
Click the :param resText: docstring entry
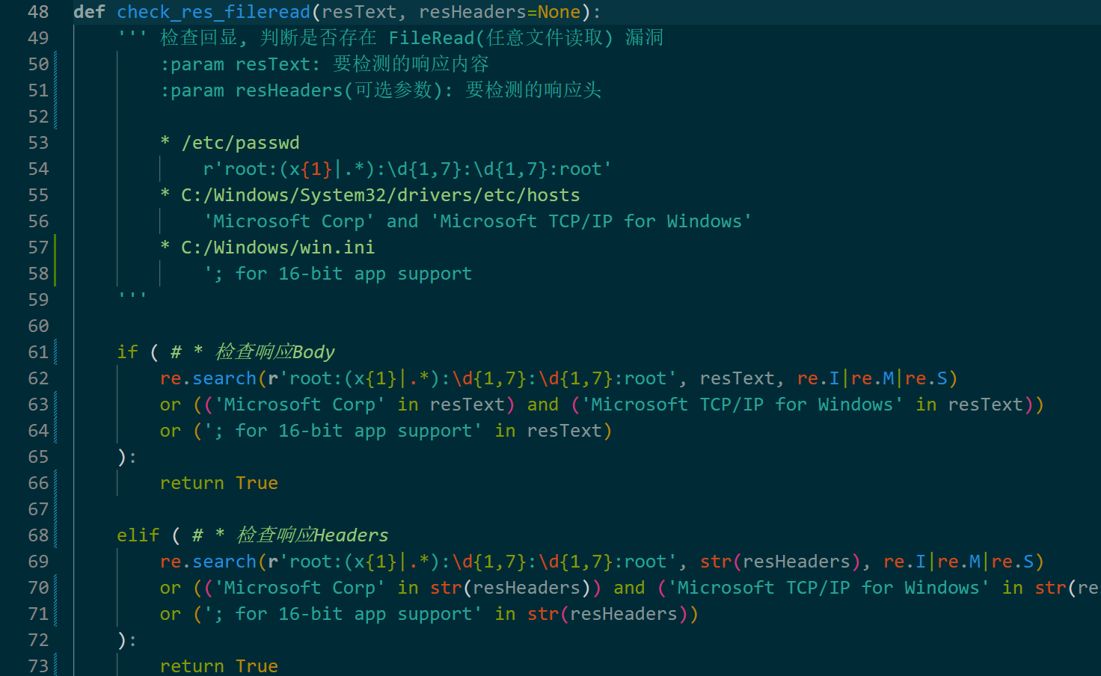click(x=240, y=64)
